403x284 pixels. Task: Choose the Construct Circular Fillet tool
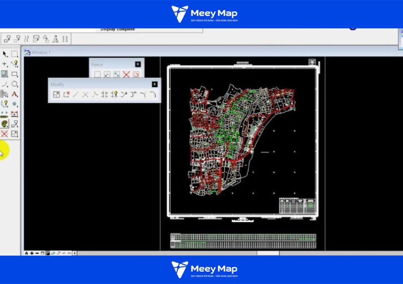143,94
